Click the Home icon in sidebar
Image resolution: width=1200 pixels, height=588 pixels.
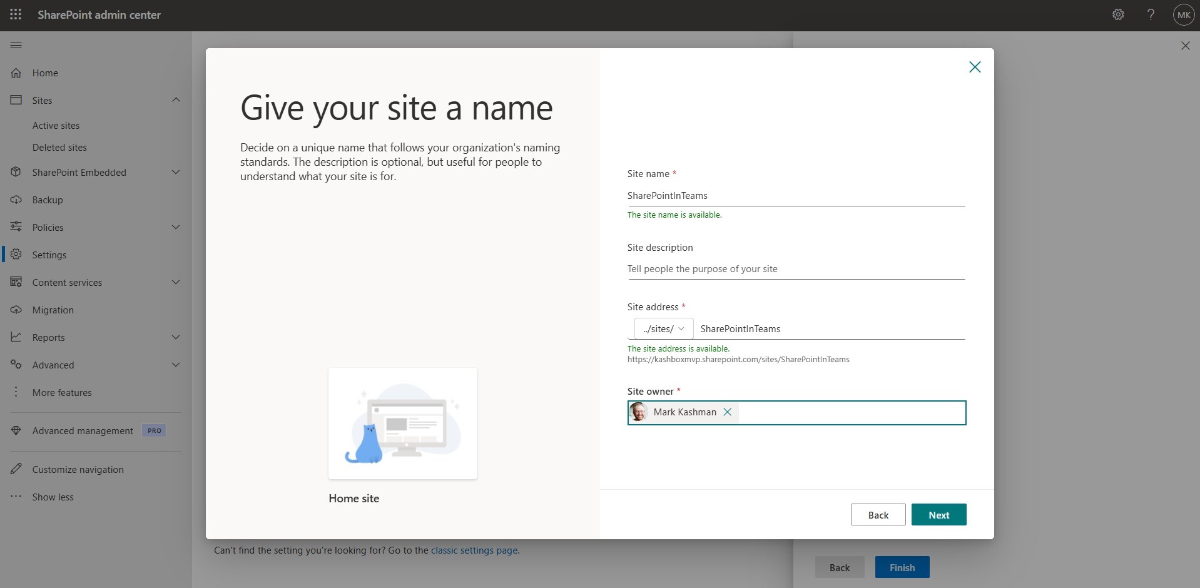16,73
